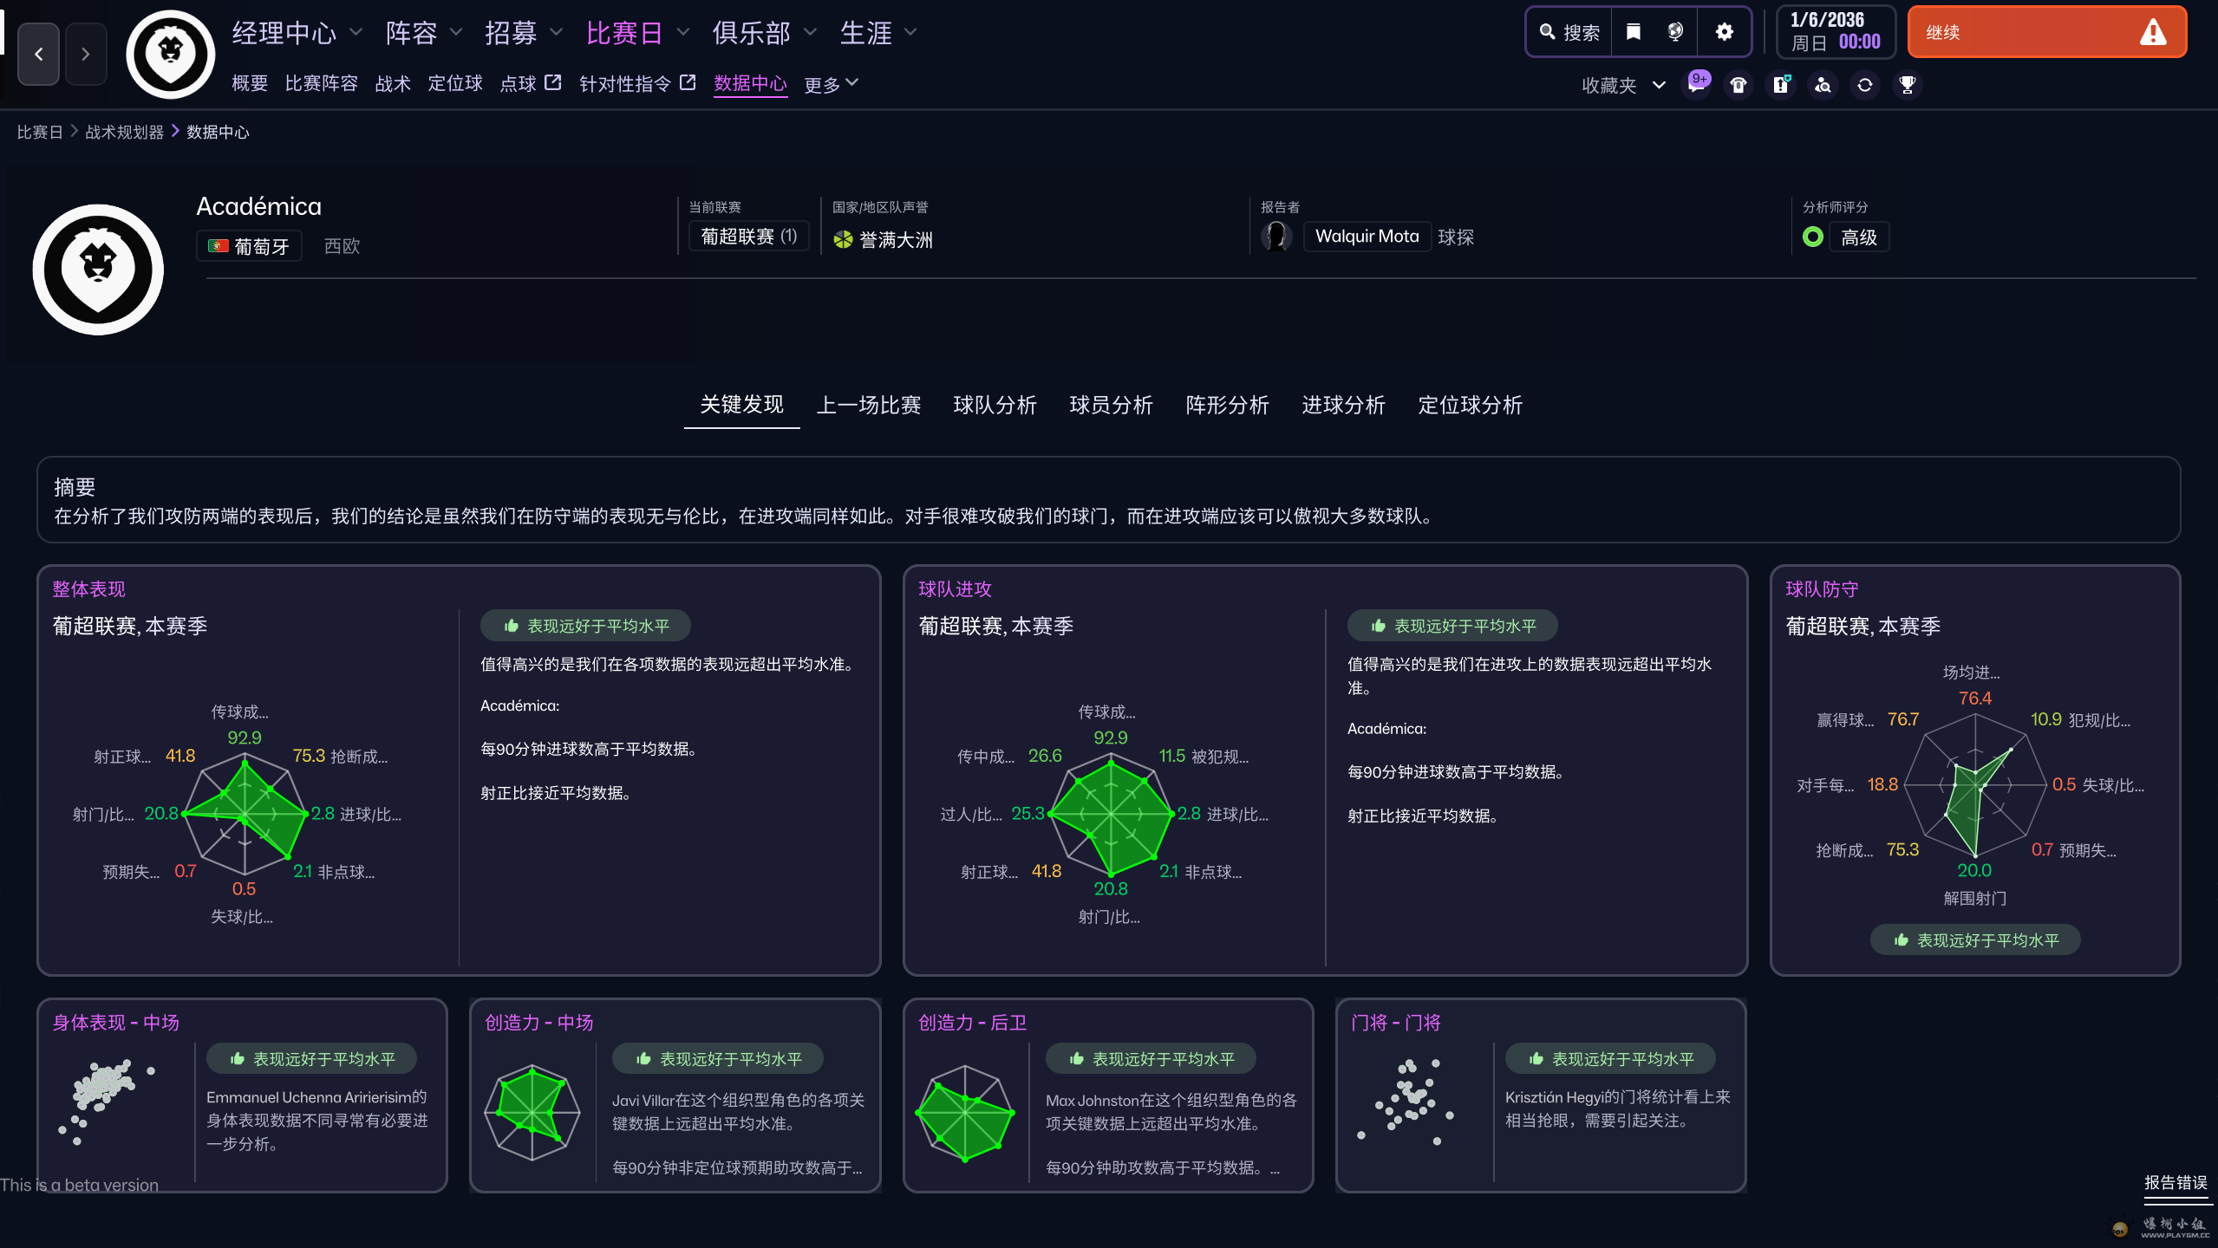Click the 搜索 search field
Screen dimensions: 2218x1248
click(1570, 32)
